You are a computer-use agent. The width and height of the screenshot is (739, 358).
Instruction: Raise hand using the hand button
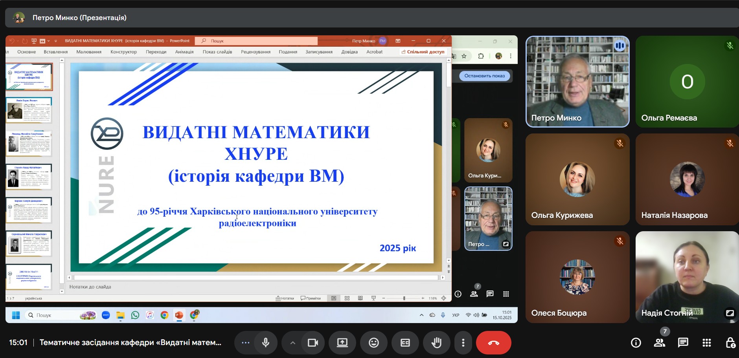[x=436, y=343]
